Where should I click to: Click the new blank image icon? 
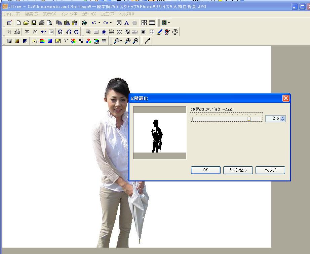[18, 23]
